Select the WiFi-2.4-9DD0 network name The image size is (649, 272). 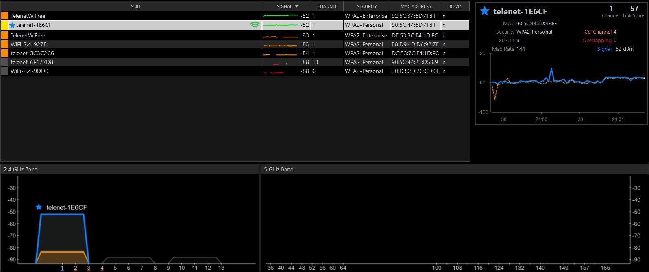pyautogui.click(x=29, y=71)
